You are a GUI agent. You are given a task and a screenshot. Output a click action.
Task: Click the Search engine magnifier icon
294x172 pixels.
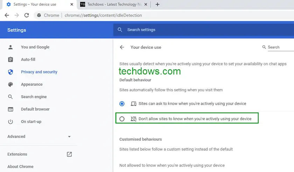coord(10,97)
